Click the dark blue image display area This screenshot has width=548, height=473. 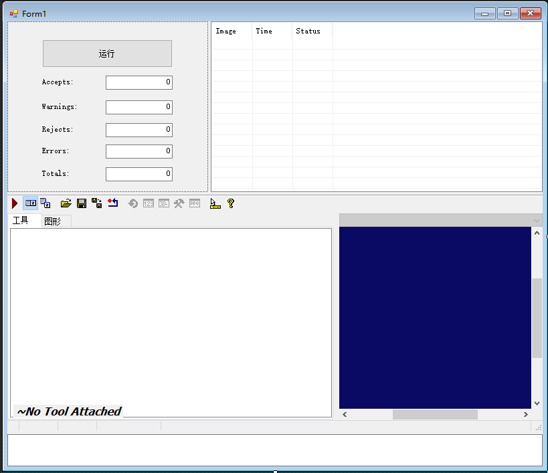[x=435, y=318]
